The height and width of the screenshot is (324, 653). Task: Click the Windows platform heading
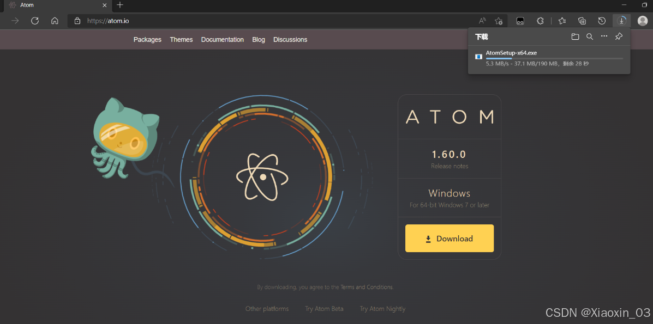[x=450, y=193]
